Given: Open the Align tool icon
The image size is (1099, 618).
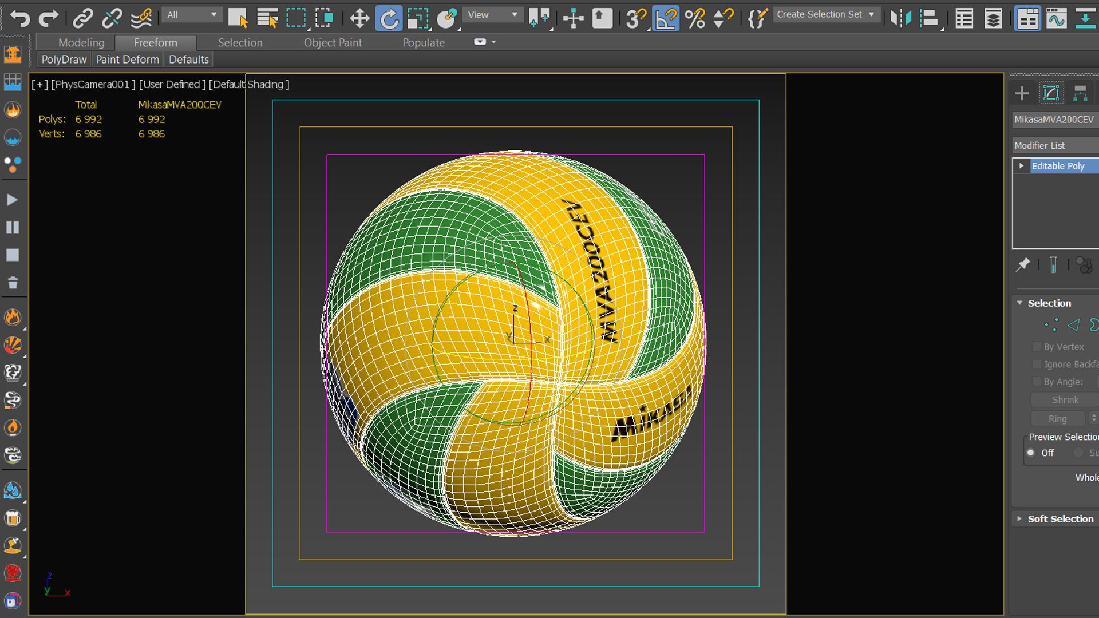Looking at the screenshot, I should tap(930, 18).
